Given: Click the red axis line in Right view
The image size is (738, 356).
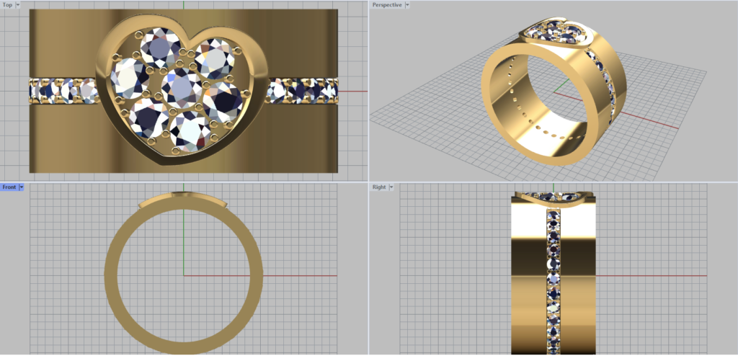Looking at the screenshot, I should click(x=649, y=275).
